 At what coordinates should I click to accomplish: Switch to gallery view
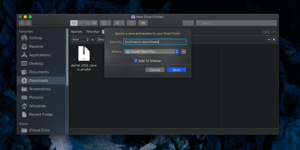(x=94, y=23)
